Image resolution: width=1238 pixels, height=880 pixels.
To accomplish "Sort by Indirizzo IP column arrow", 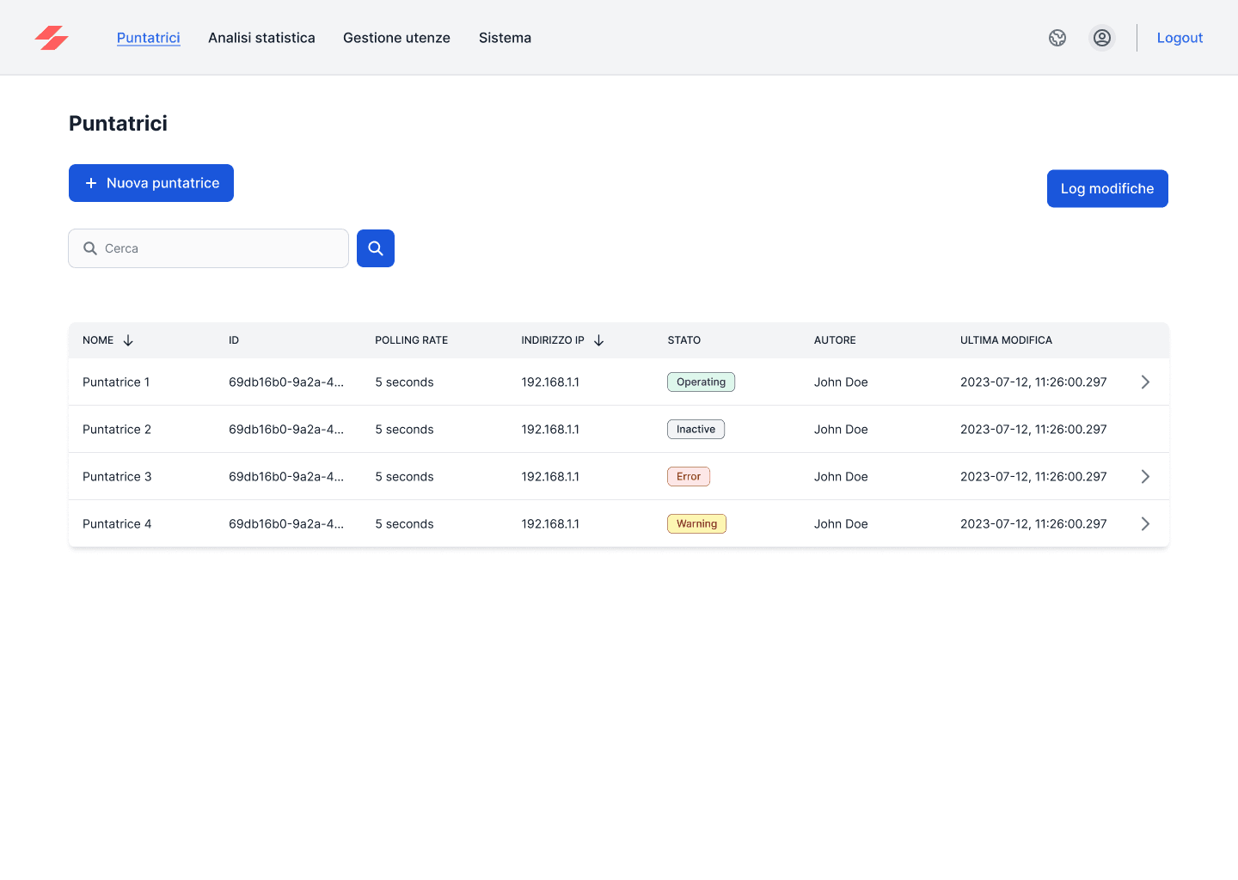I will (599, 340).
